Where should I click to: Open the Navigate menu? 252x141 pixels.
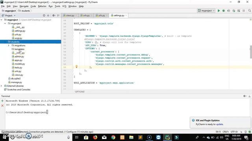(24, 6)
